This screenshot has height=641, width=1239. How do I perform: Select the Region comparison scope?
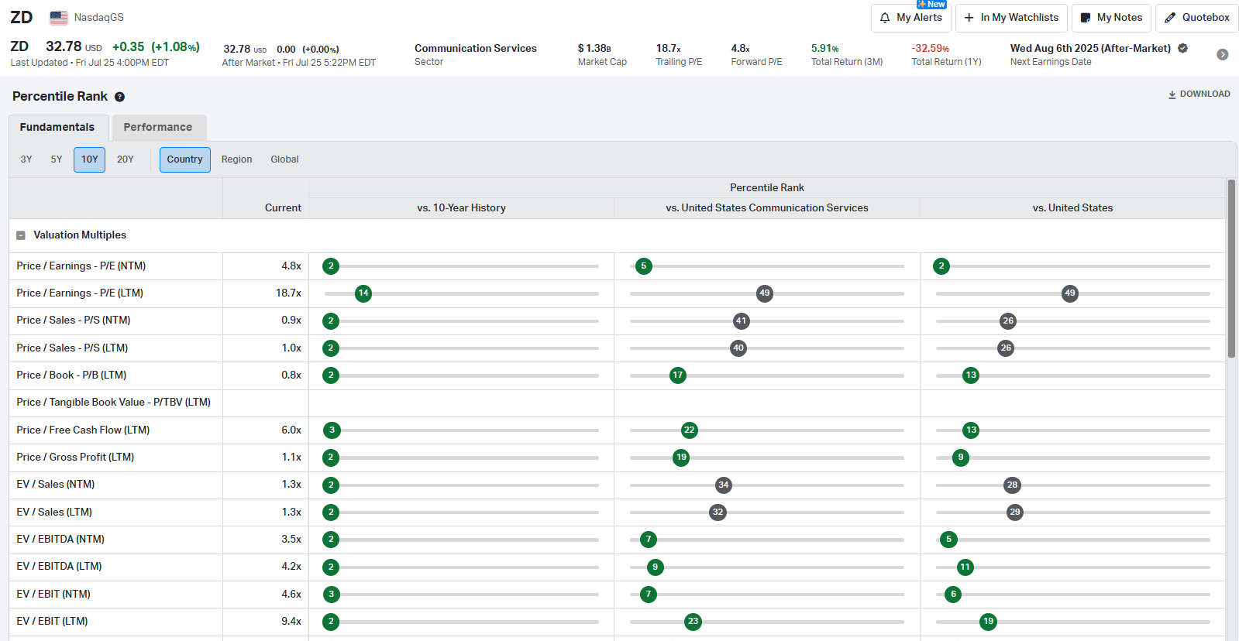coord(237,159)
